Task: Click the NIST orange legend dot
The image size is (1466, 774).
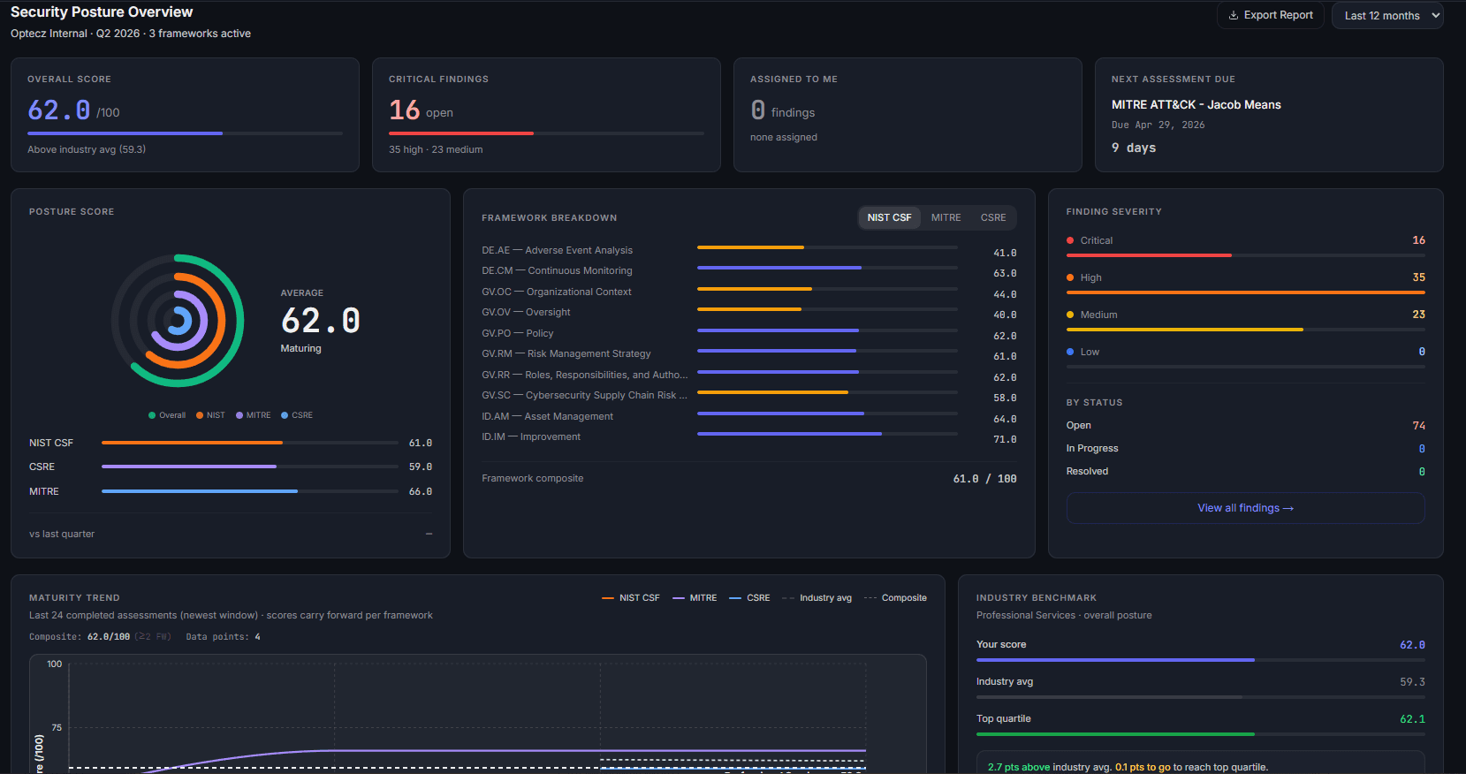Action: pyautogui.click(x=200, y=415)
